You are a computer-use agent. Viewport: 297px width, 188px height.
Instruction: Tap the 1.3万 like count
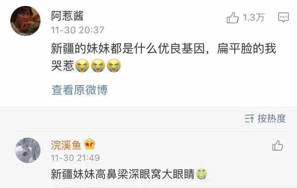point(253,17)
